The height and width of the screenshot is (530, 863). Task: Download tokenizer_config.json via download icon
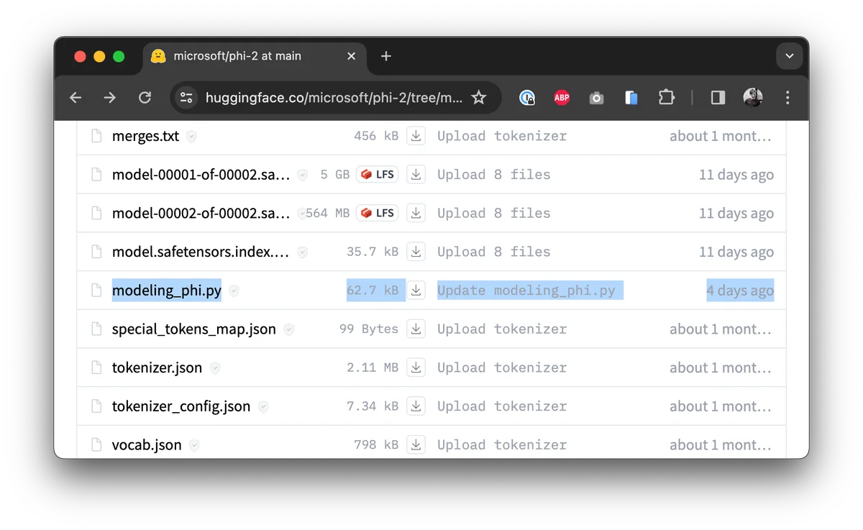[416, 406]
